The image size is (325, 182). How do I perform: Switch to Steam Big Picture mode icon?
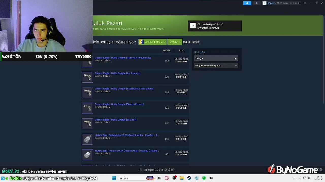click(305, 3)
